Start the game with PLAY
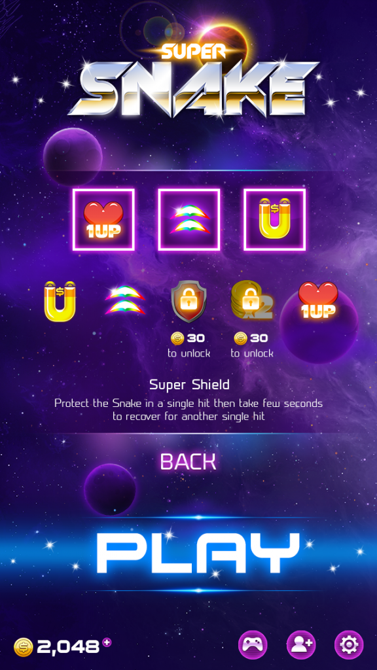 (x=198, y=554)
